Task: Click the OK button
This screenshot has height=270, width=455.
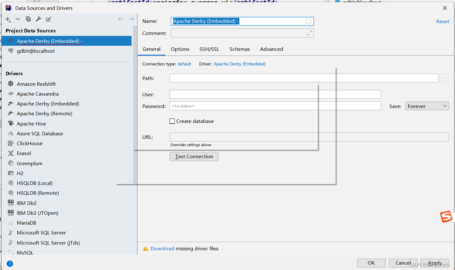Action: click(371, 263)
